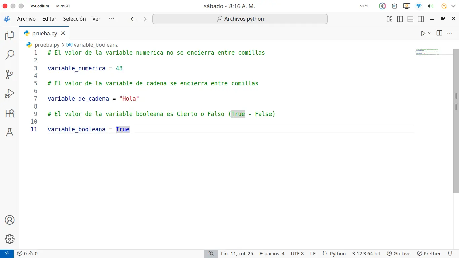
Task: Open the Wi-Fi network tray icon
Action: coord(418,6)
